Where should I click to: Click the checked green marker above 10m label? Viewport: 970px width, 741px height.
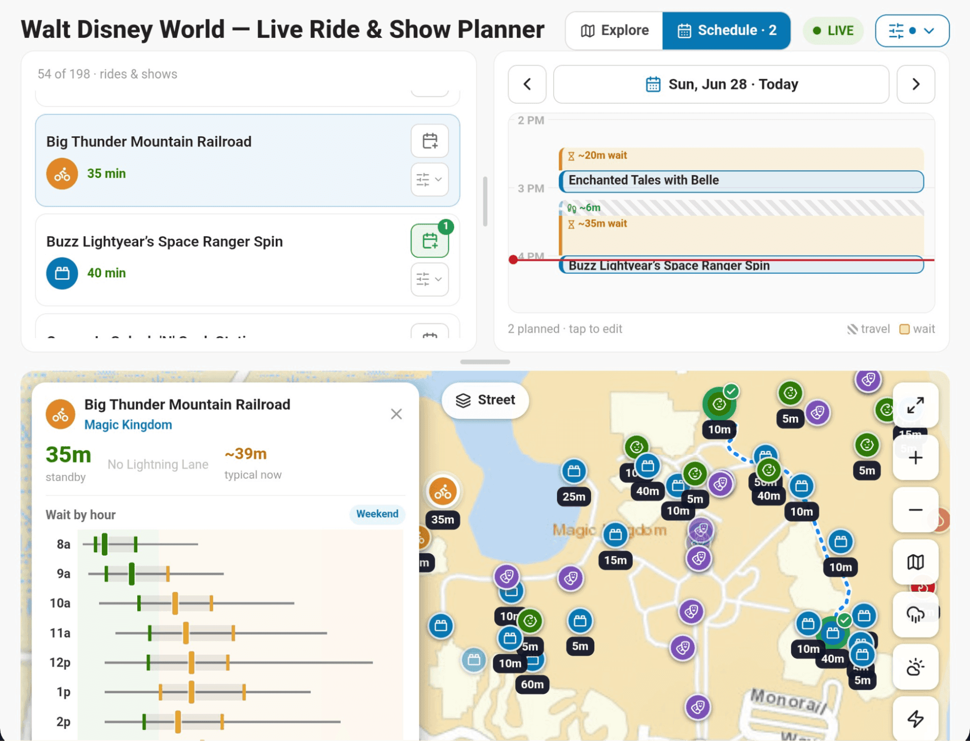(x=719, y=403)
